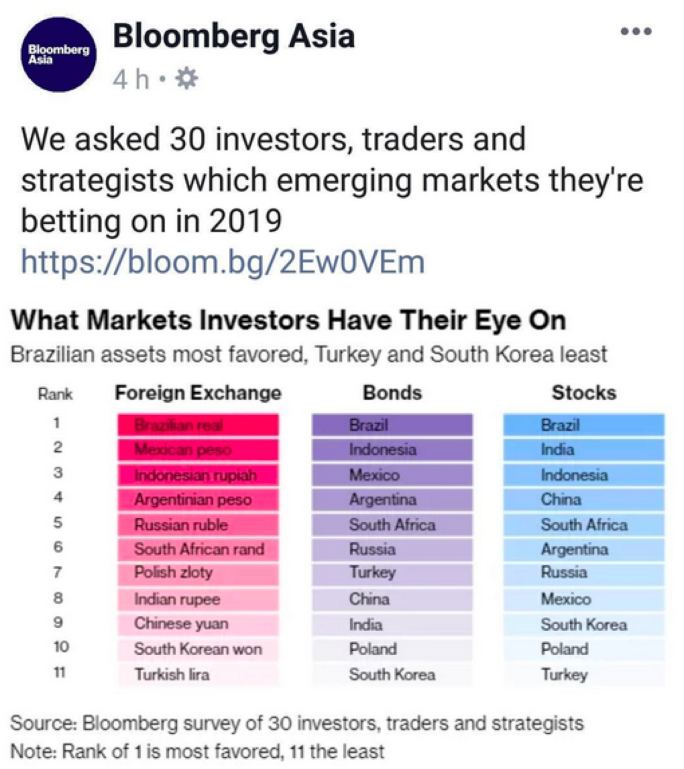Open the three-dot post options menu
This screenshot has height=769, width=684.
(636, 32)
